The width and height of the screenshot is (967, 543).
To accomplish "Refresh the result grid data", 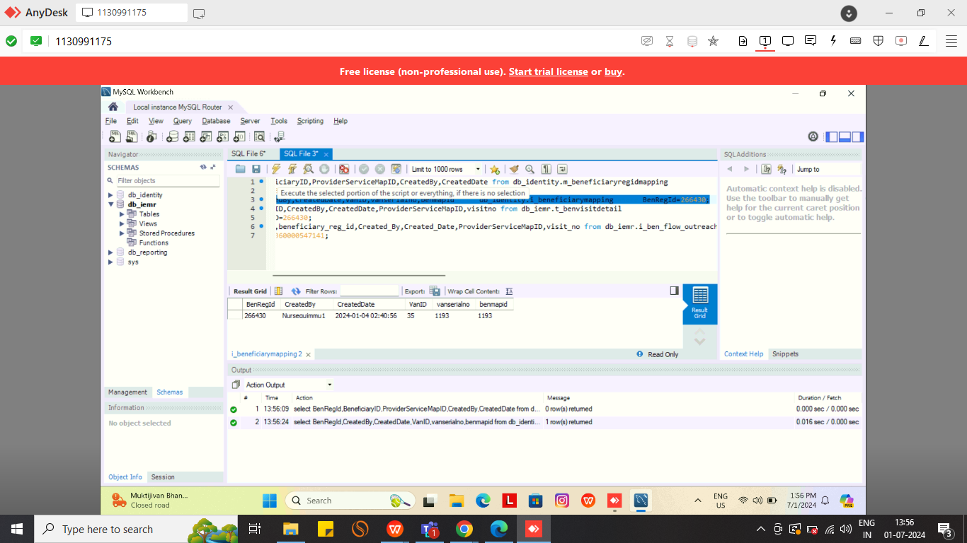I will tap(296, 291).
